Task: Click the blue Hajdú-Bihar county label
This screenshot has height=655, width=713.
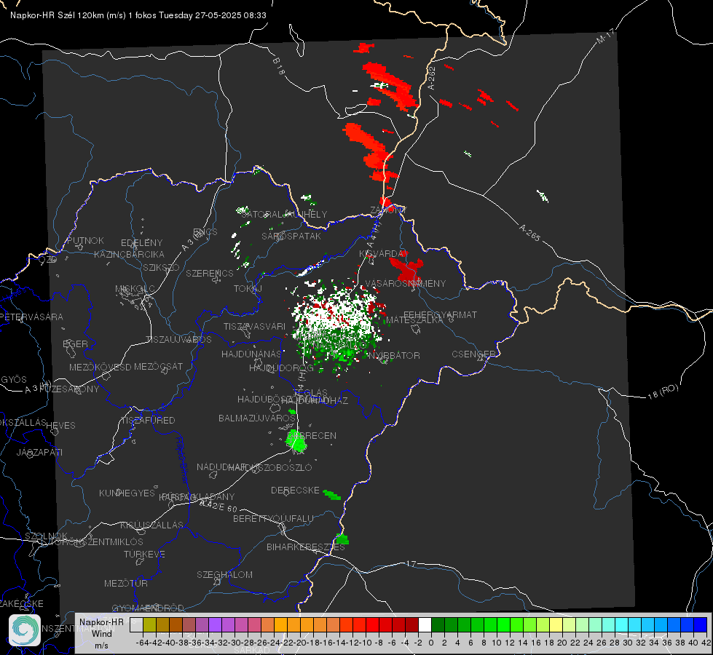Action: (x=181, y=460)
